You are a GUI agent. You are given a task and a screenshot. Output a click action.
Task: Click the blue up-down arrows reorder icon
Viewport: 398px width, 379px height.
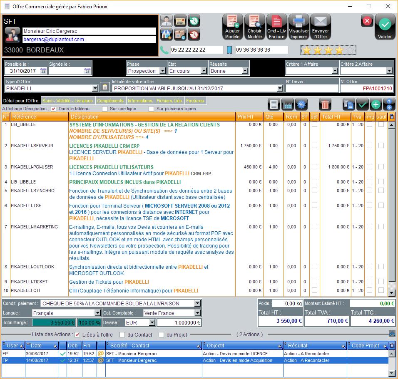click(x=389, y=104)
